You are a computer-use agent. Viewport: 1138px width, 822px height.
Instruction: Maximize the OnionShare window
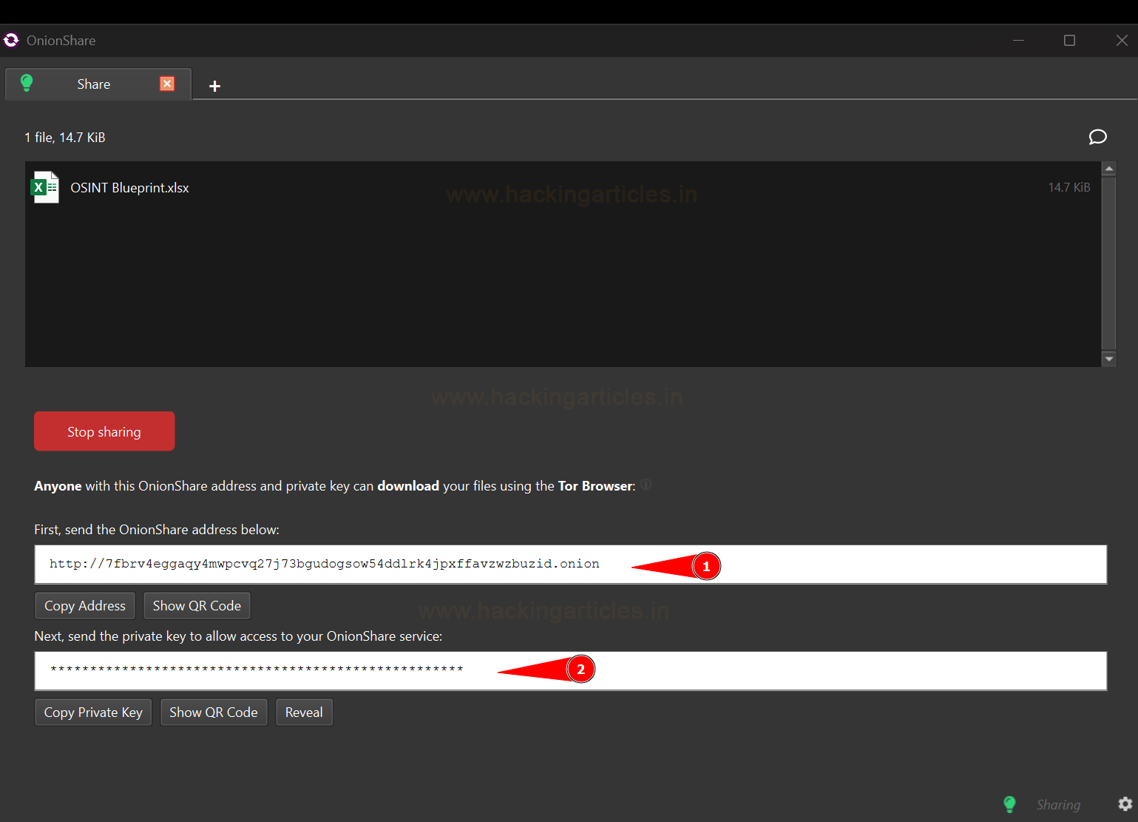click(x=1069, y=40)
